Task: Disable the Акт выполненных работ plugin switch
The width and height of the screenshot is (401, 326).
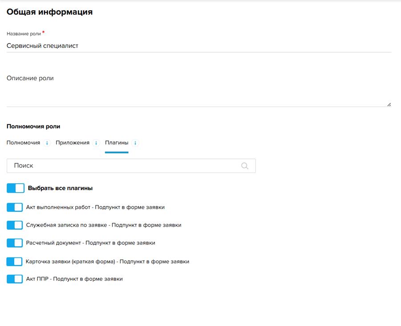Action: coord(15,207)
